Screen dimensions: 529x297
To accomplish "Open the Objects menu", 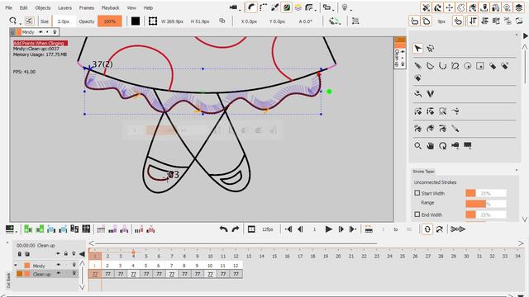I will [43, 7].
